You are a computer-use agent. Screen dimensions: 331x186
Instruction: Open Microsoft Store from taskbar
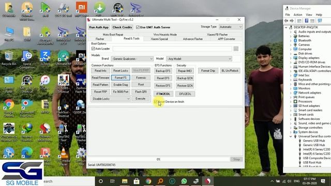[x=137, y=181]
